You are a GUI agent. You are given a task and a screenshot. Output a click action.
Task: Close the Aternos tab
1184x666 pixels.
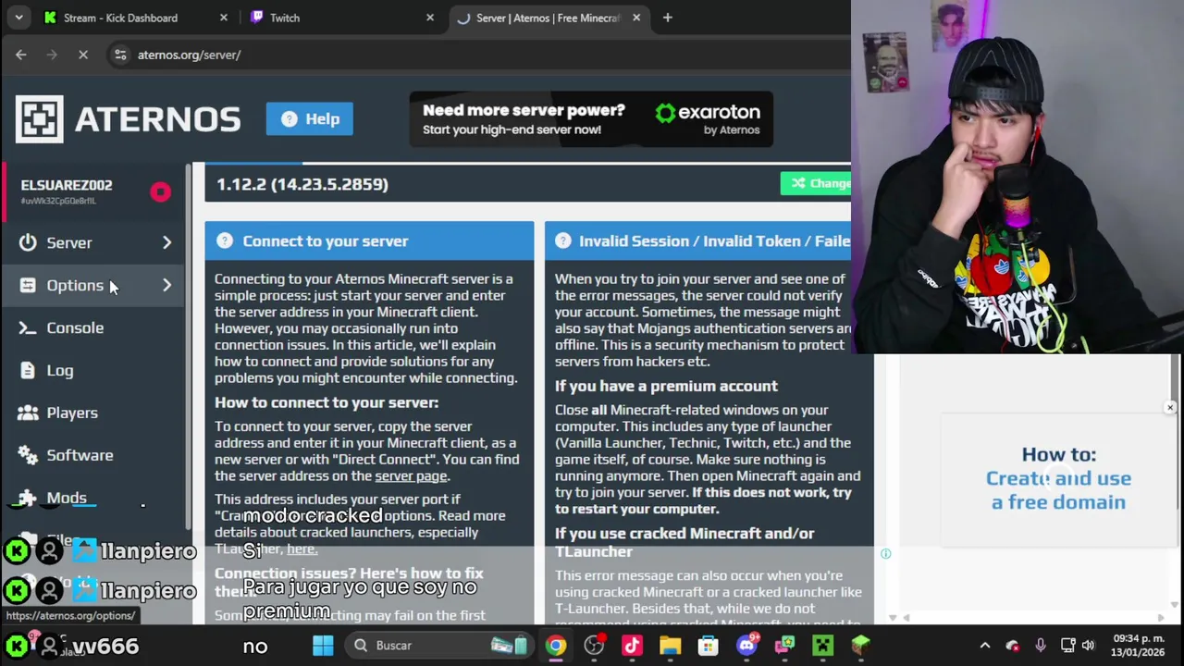pyautogui.click(x=636, y=18)
